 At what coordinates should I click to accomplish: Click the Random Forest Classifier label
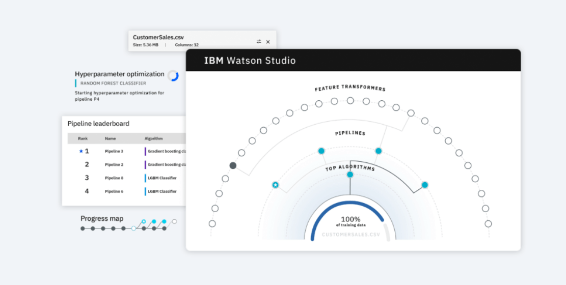point(113,83)
